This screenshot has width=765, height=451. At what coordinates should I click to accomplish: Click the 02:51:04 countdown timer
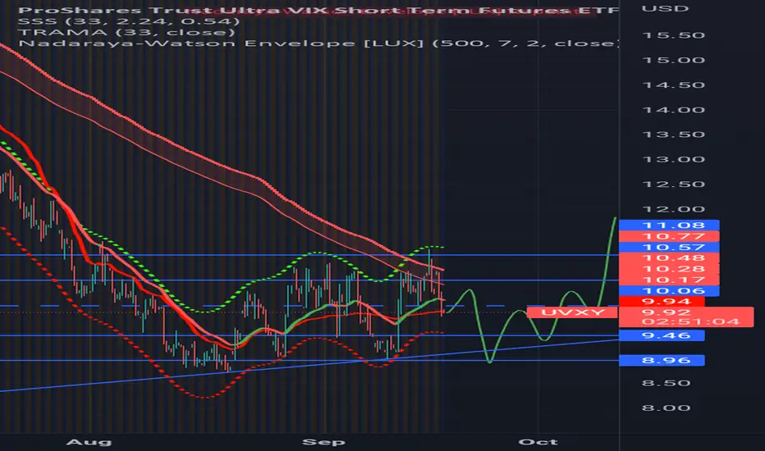tap(690, 321)
